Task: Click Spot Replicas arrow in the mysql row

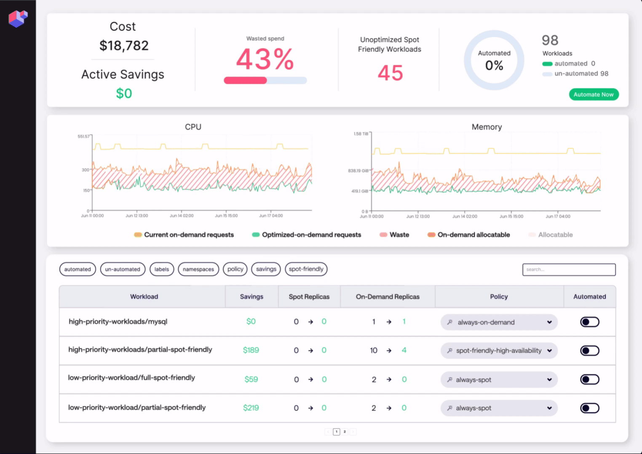Action: click(x=310, y=322)
